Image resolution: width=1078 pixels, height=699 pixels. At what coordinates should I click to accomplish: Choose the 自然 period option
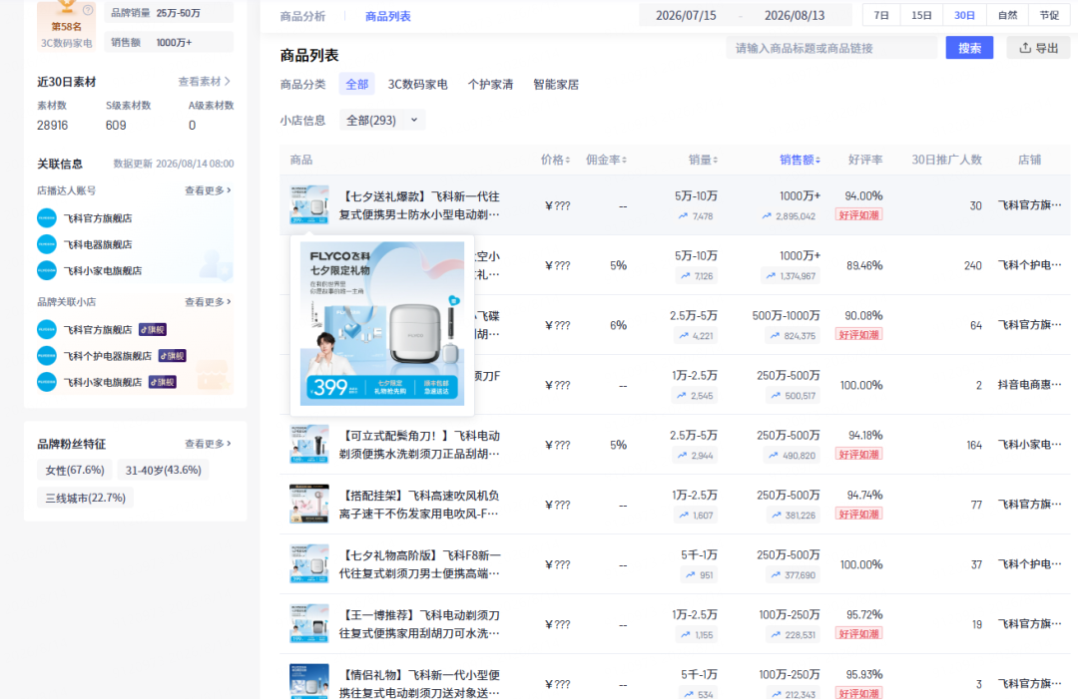[1008, 15]
